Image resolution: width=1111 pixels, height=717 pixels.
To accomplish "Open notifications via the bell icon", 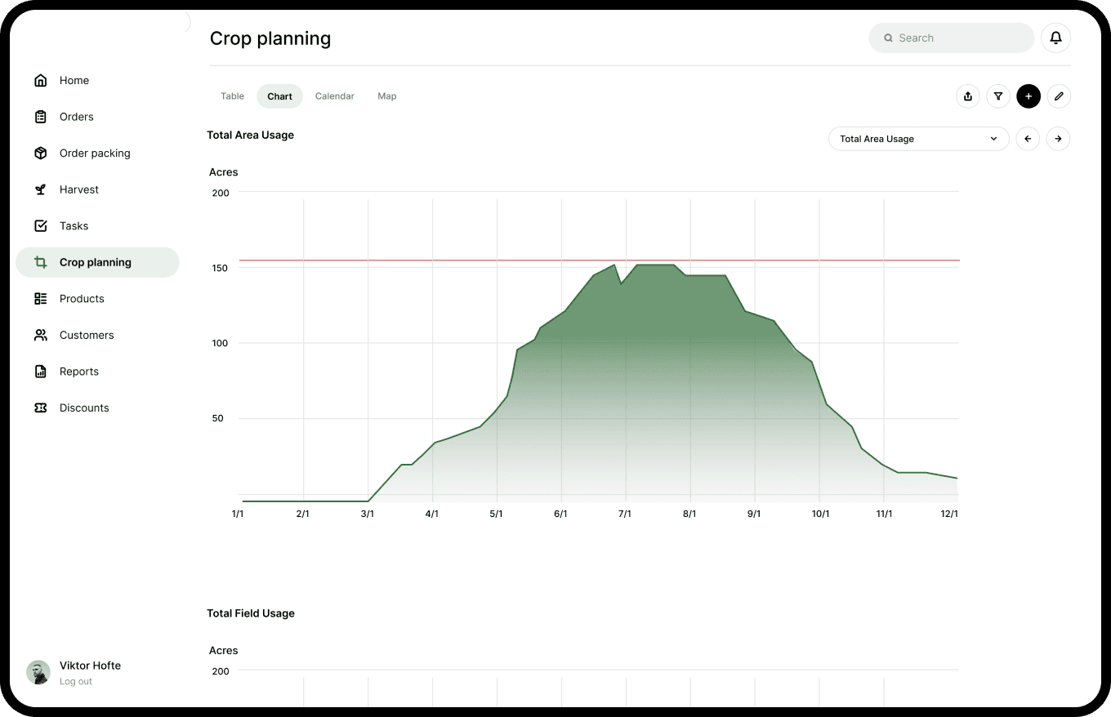I will tap(1055, 38).
